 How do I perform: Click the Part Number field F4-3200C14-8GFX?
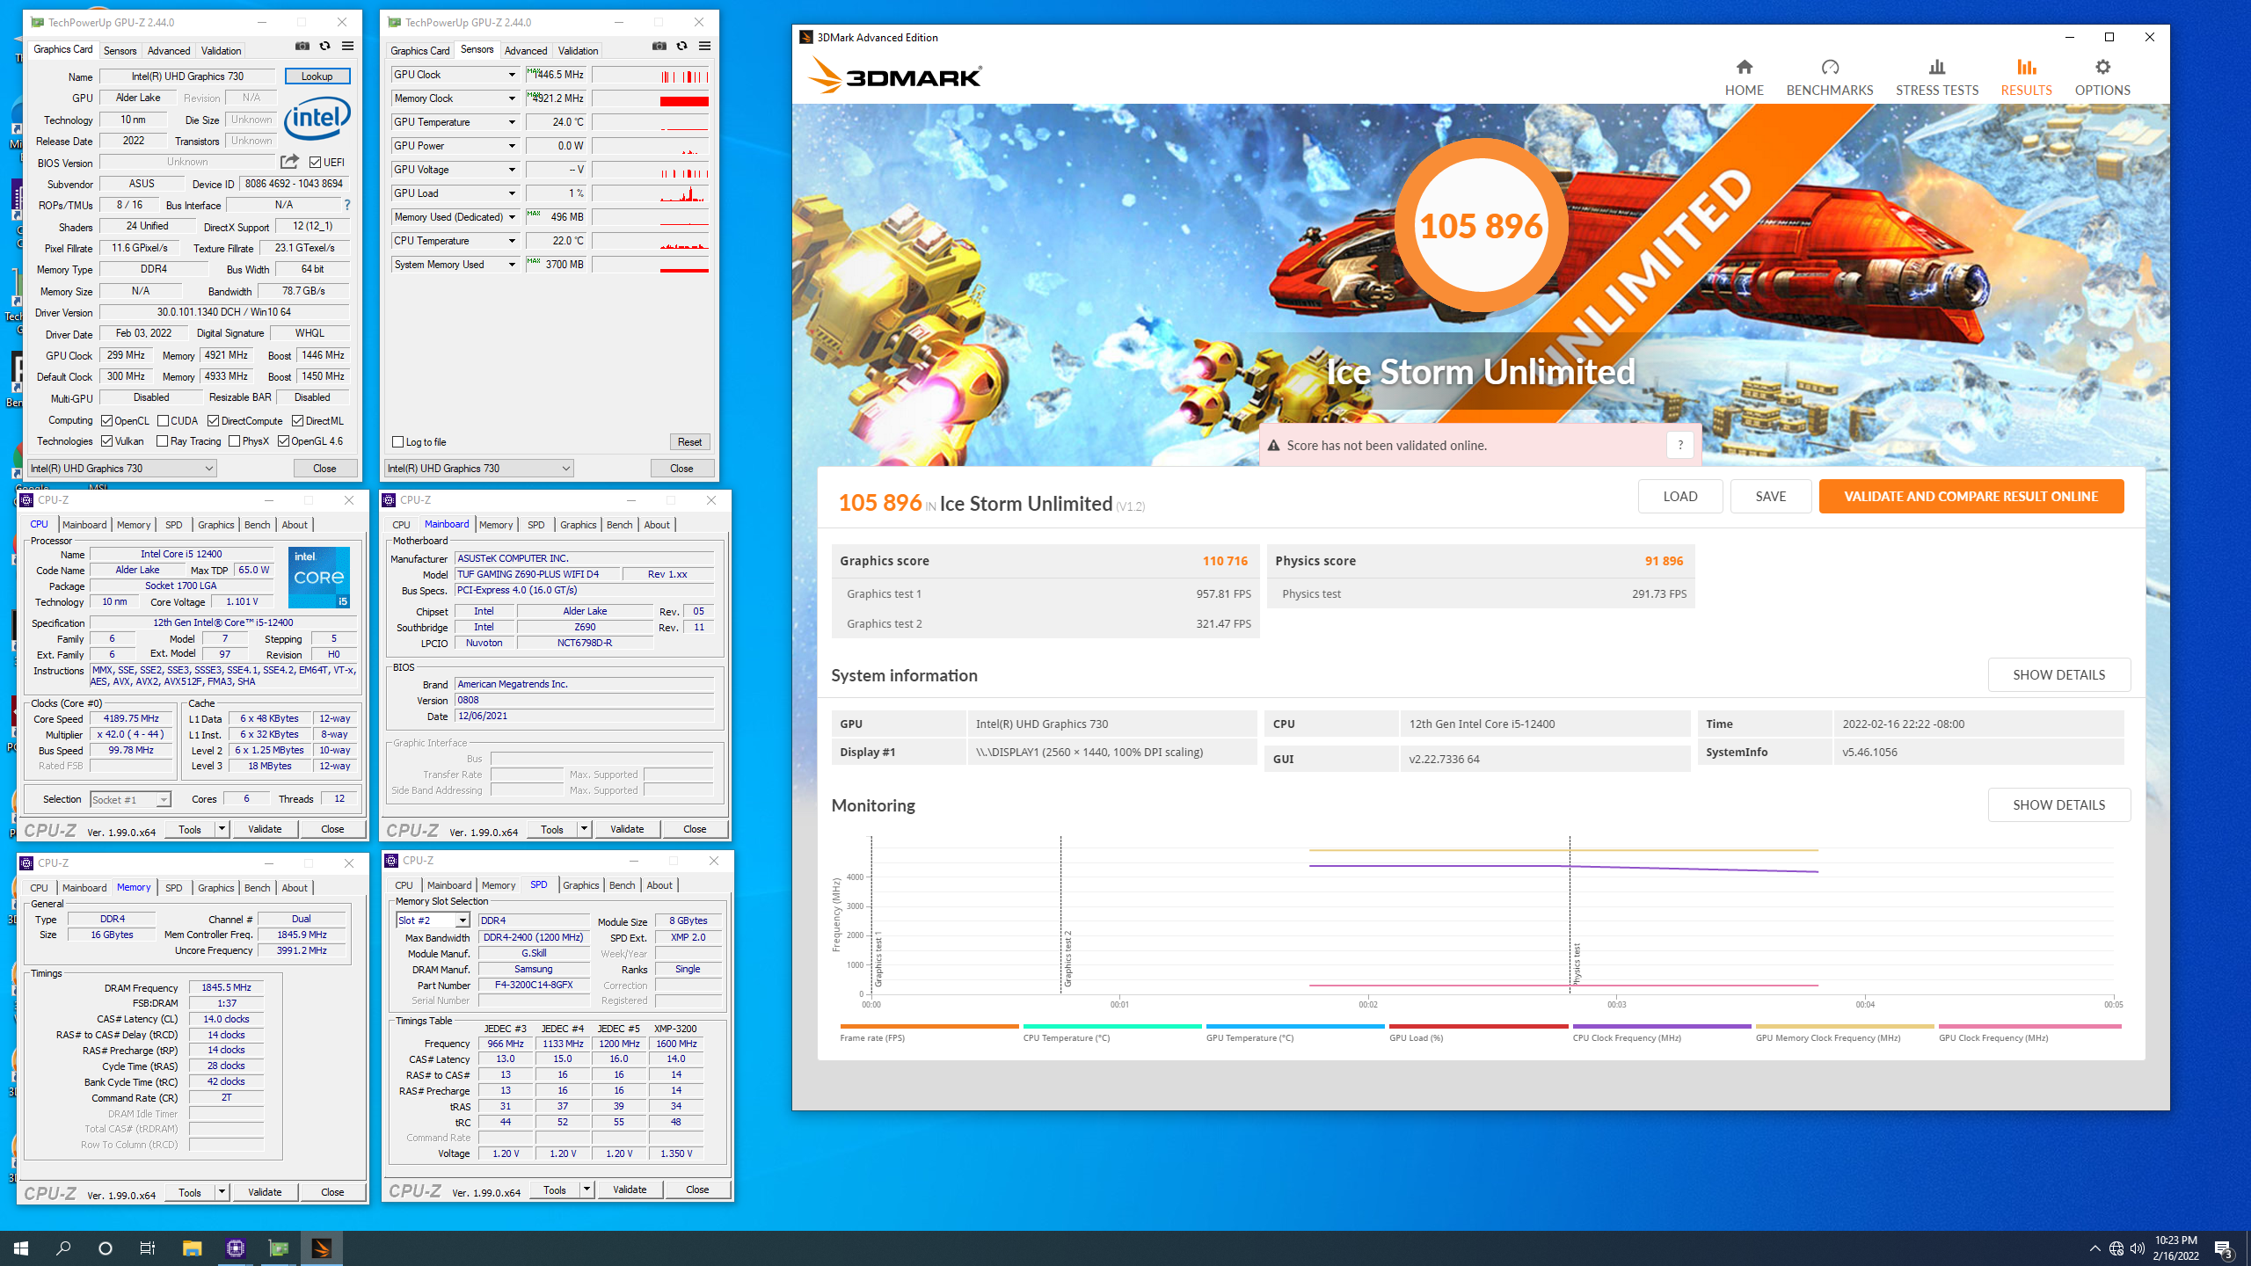point(534,986)
